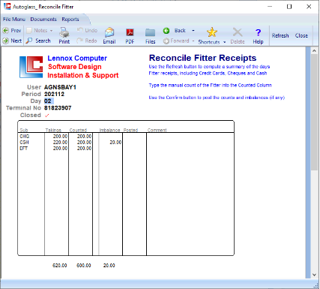Select Terminal No 81823907
Screen dimensions: 320x289
58,108
